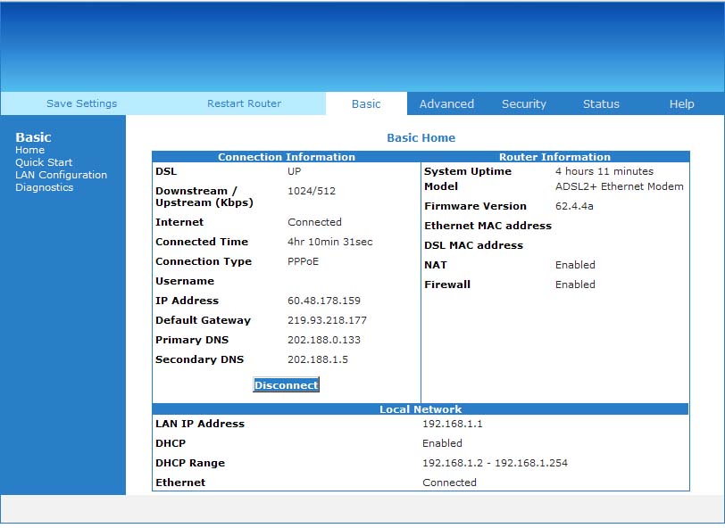Click the LAN IP Address value 192.168.1.1

(x=452, y=424)
